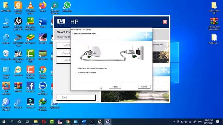Open Camtasia from the taskbar
Screen dimensions: 223x125
(x=52, y=122)
